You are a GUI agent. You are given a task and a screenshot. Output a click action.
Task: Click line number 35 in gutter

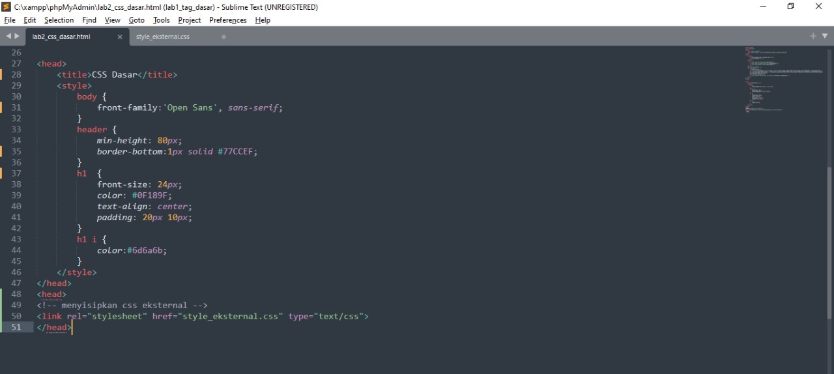(x=16, y=152)
